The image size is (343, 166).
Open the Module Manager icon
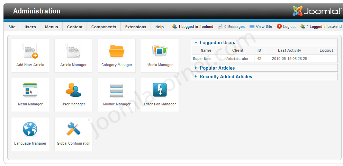117,91
